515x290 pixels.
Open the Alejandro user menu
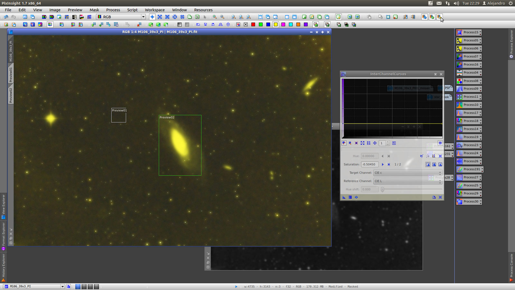point(493,3)
